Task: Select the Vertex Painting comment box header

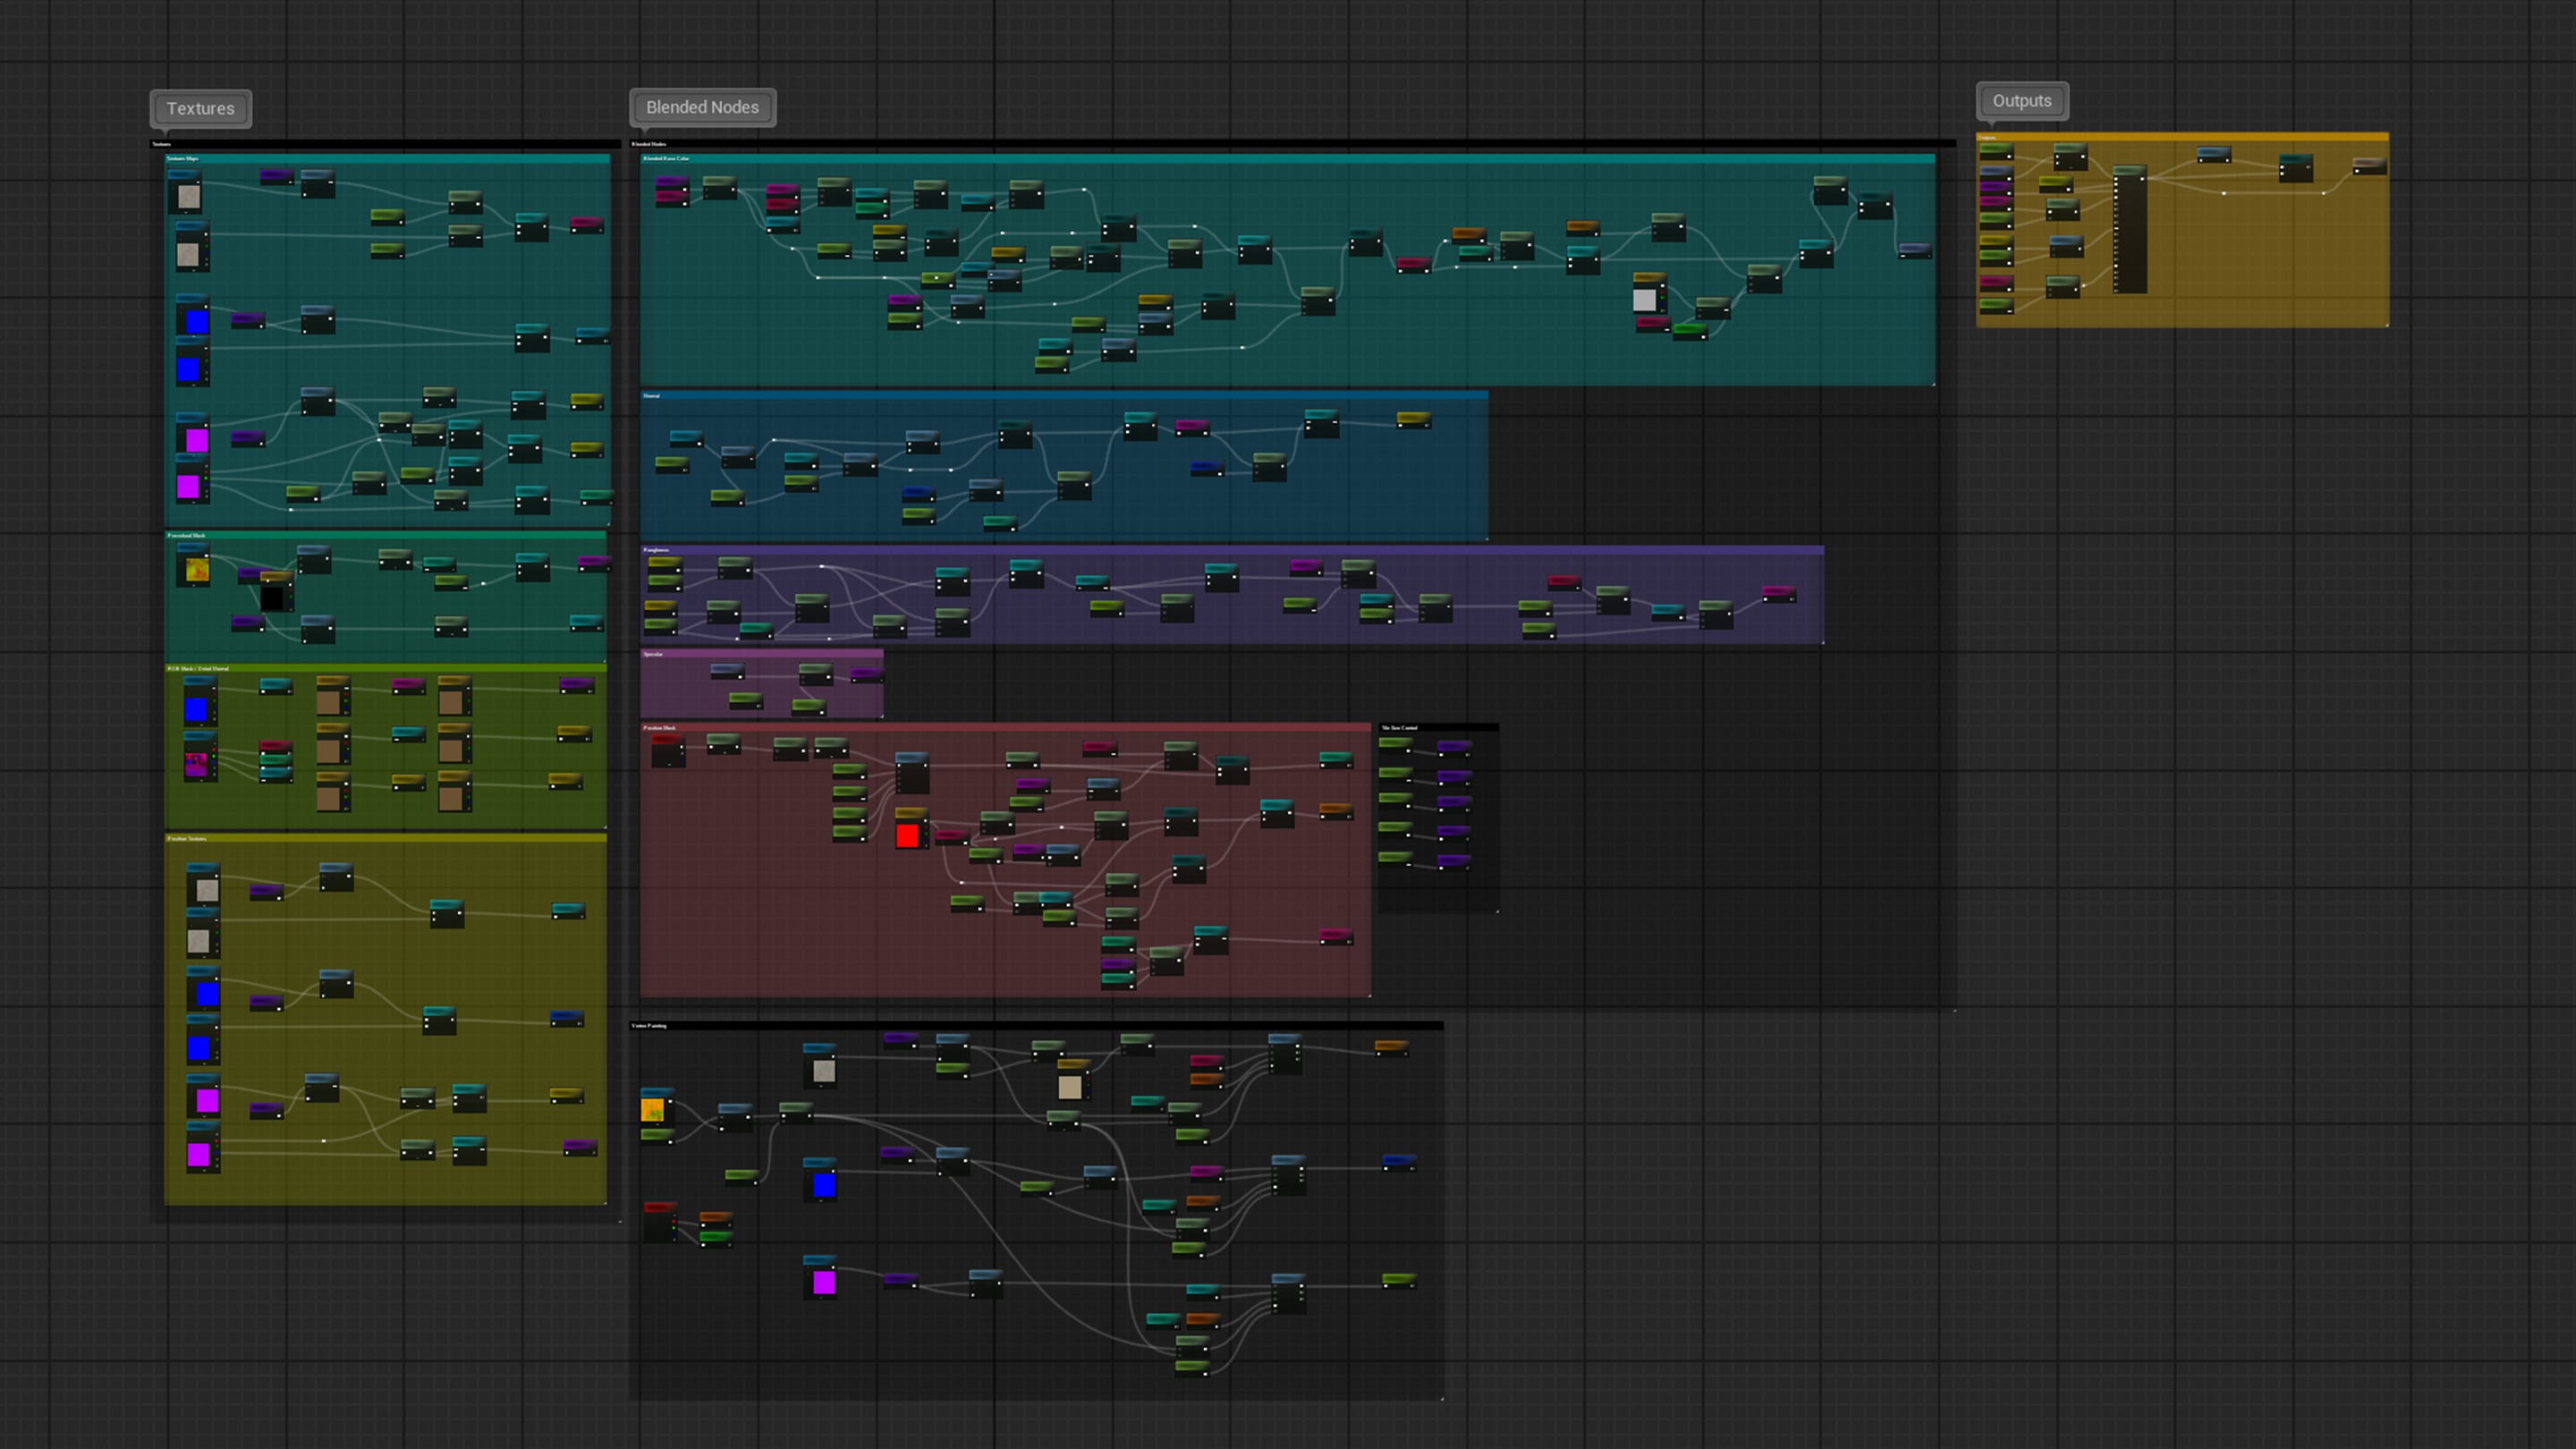Action: [x=1036, y=1026]
